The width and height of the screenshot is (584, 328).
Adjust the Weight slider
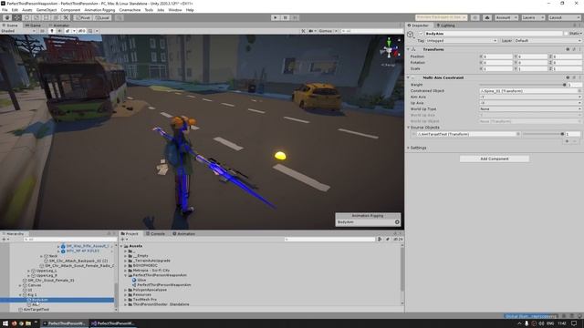(x=522, y=85)
